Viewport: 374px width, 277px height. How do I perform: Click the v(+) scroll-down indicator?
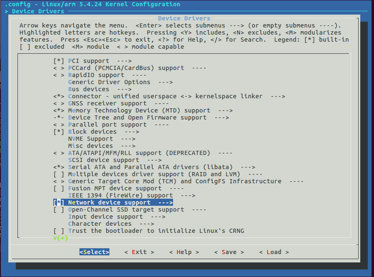point(60,238)
